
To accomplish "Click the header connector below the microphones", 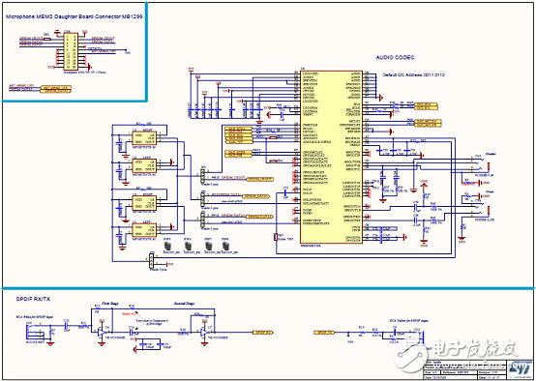I will [152, 260].
